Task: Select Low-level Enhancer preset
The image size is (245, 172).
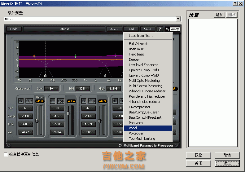Action: click(x=148, y=65)
